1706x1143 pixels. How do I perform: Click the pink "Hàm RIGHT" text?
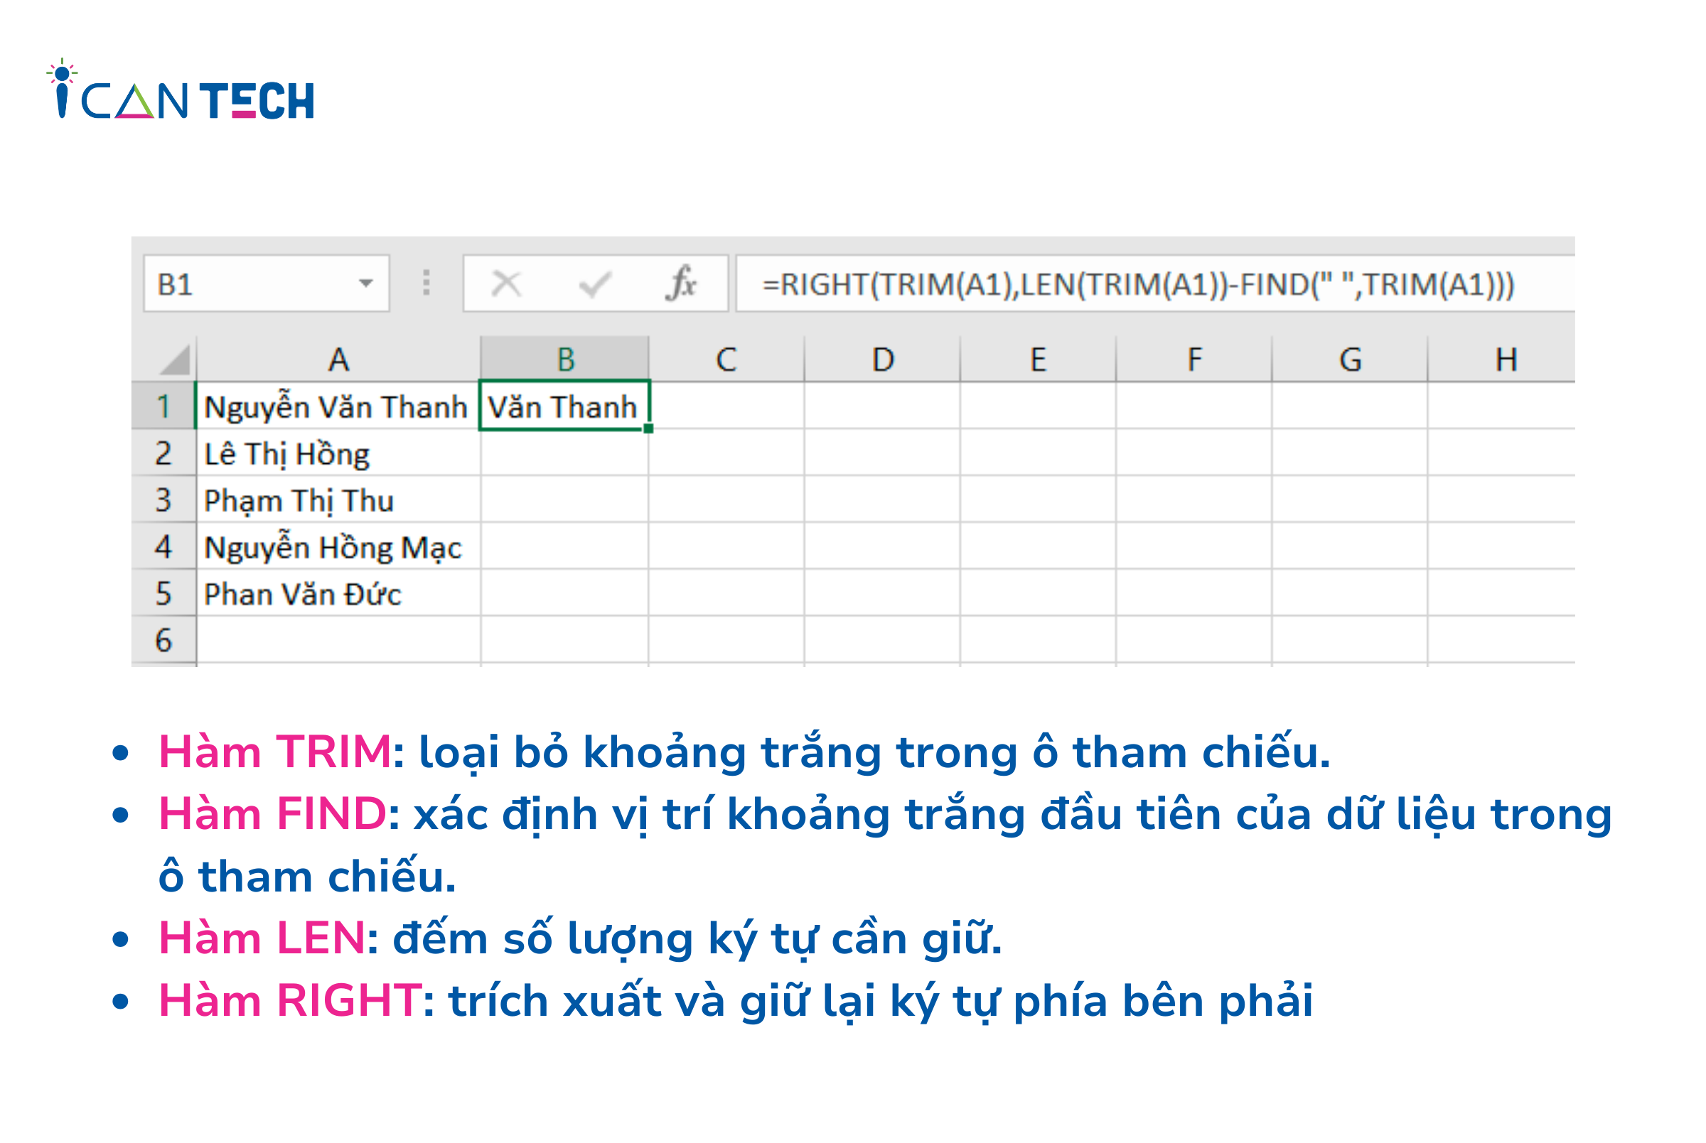click(290, 1000)
